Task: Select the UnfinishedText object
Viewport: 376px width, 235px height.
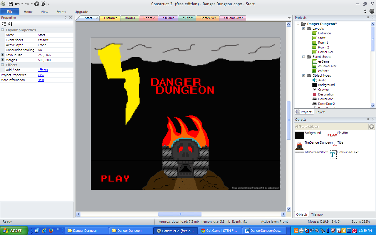Action: click(x=344, y=155)
